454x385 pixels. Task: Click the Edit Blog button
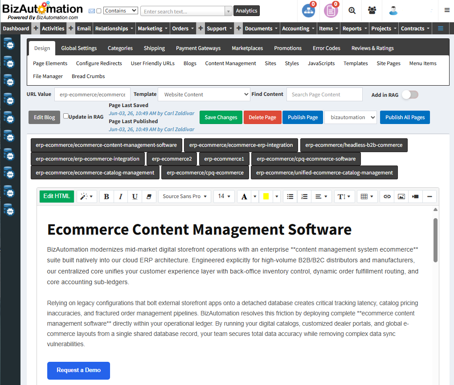pyautogui.click(x=44, y=117)
